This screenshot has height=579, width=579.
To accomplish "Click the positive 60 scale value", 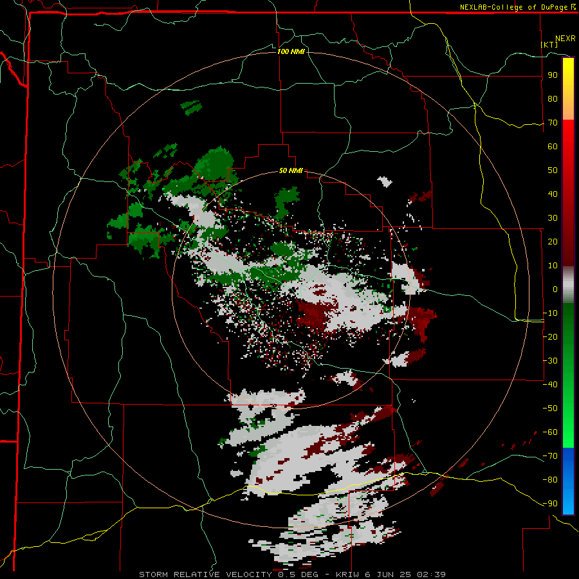I will coord(553,147).
